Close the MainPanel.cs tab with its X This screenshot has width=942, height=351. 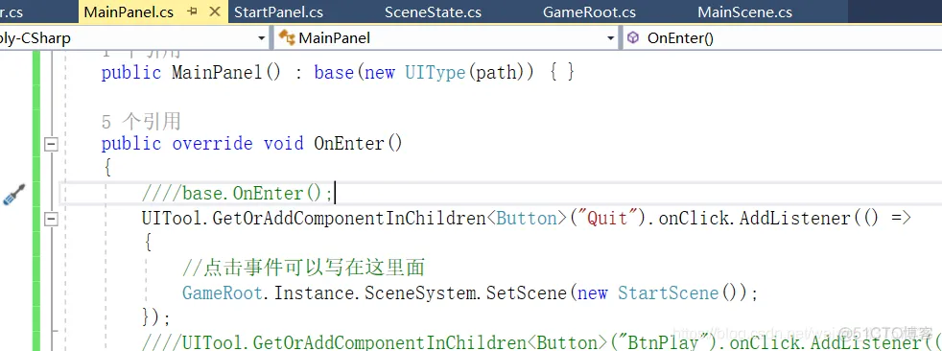point(214,12)
